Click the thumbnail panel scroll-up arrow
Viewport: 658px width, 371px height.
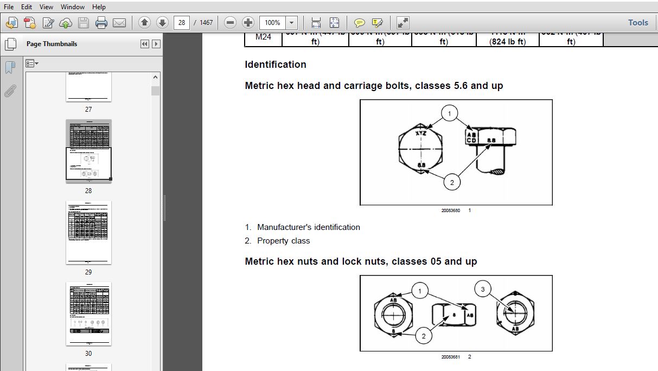point(156,76)
